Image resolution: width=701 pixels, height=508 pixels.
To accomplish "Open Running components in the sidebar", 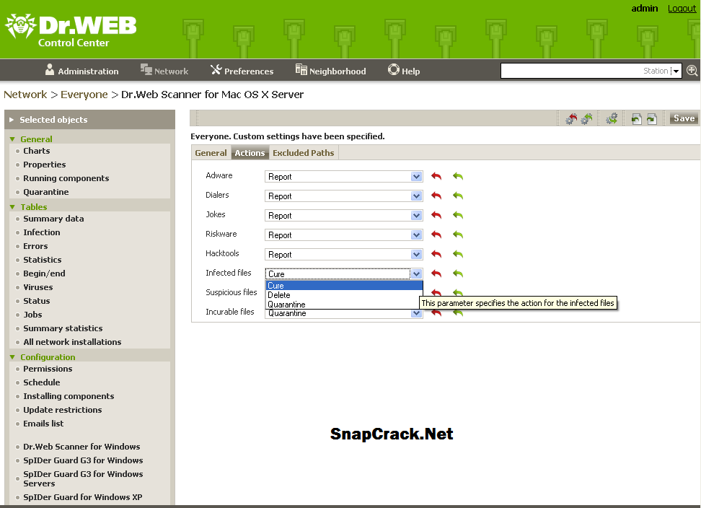I will click(66, 178).
